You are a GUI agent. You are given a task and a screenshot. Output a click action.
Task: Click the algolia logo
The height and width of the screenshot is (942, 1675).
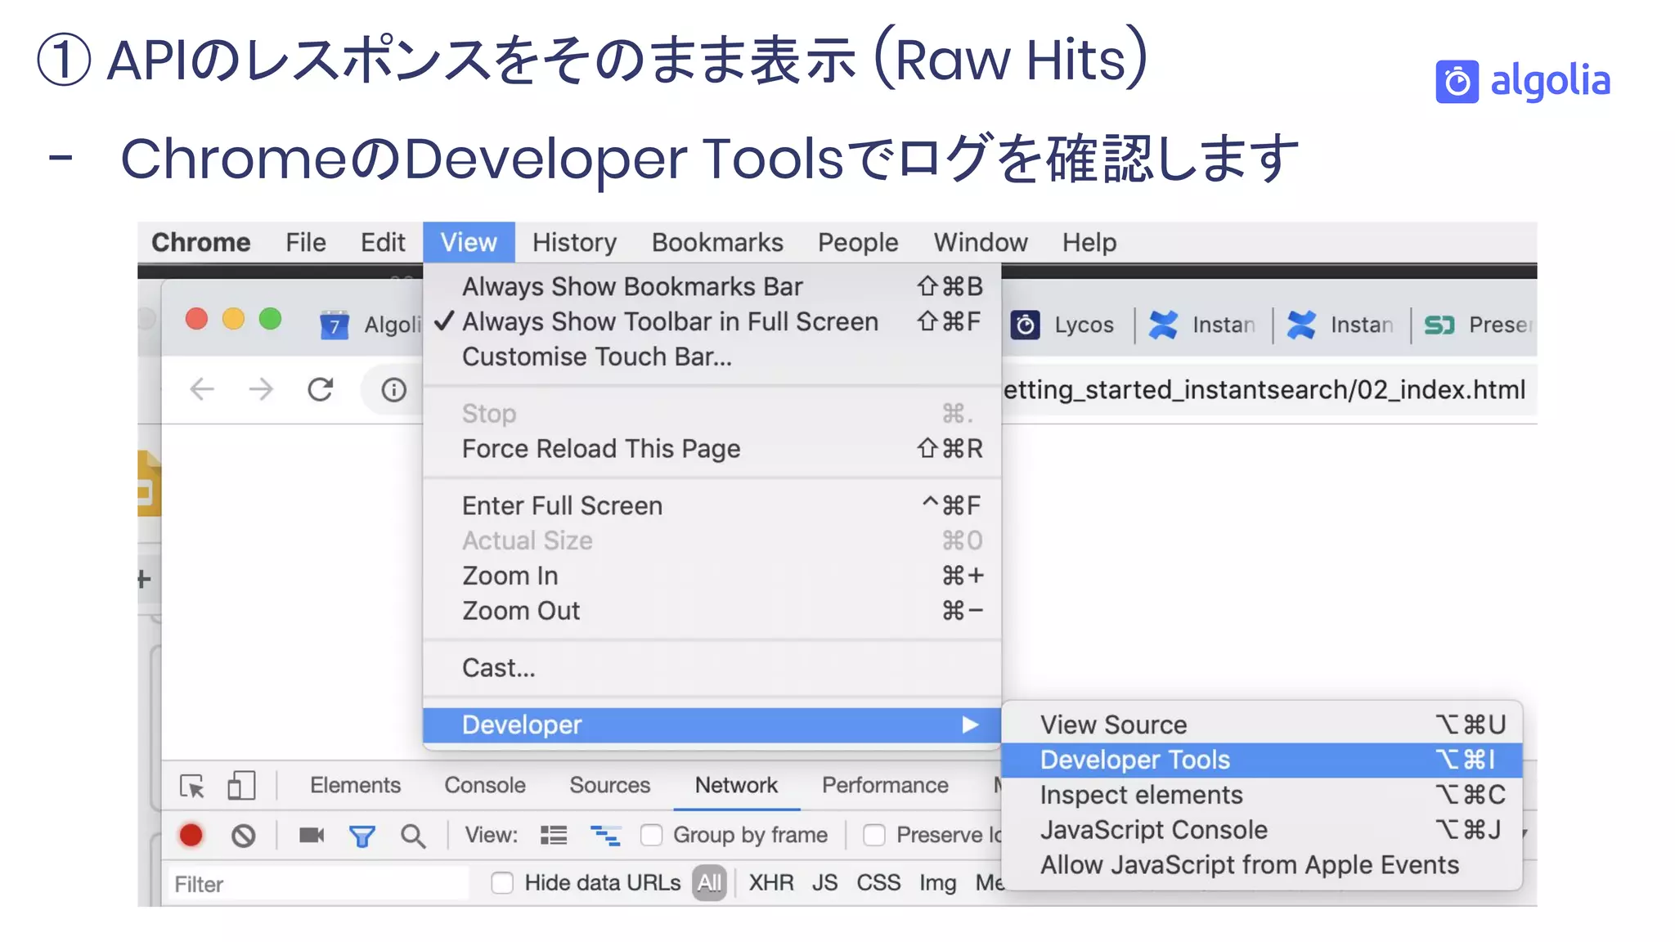click(1522, 82)
